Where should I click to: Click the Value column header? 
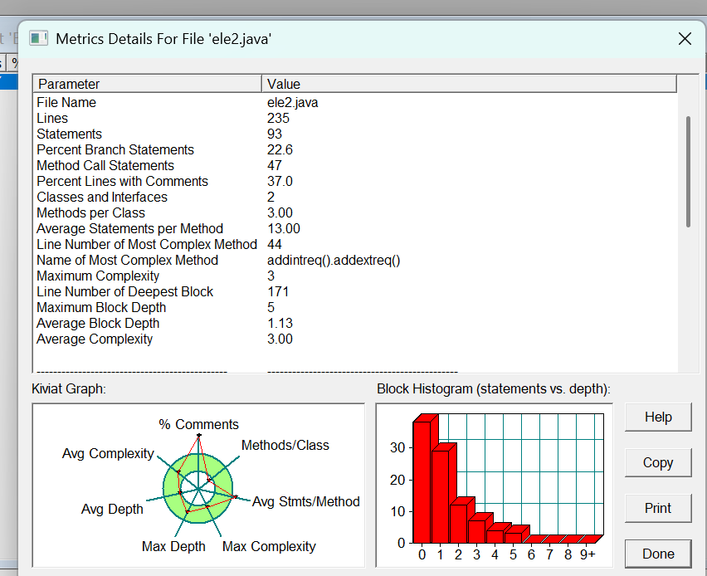point(469,84)
